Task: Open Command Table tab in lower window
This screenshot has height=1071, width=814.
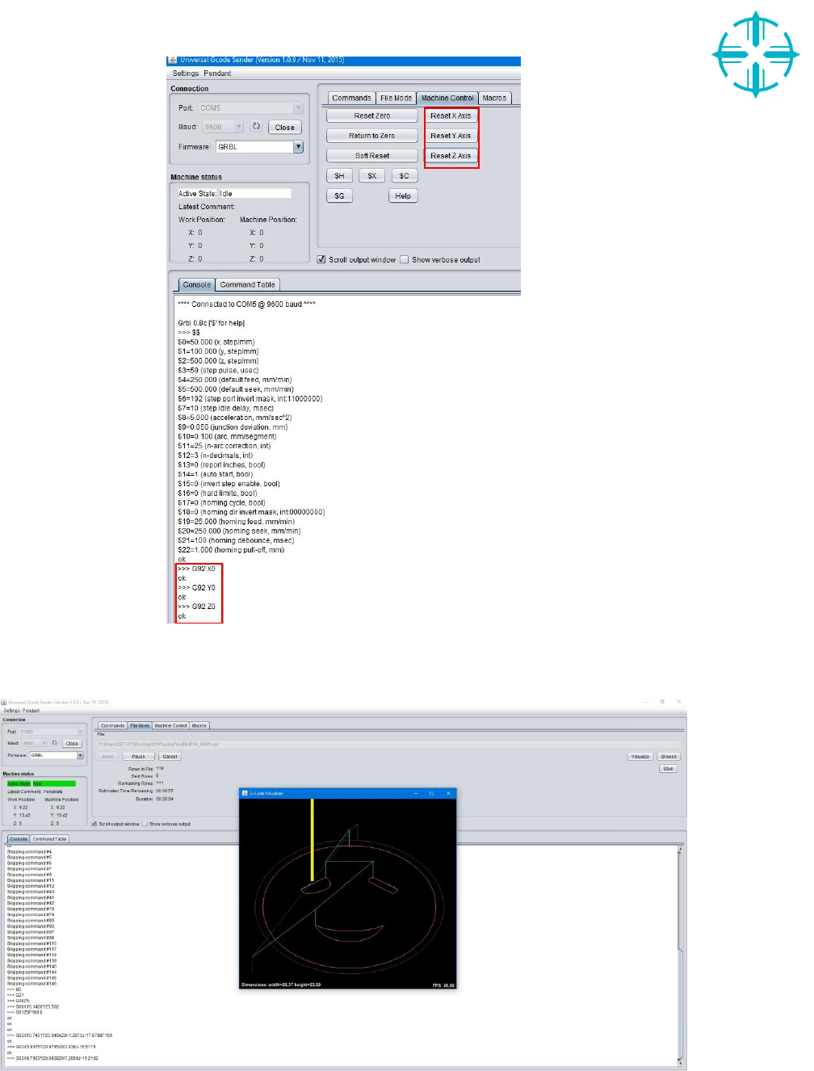Action: (49, 839)
